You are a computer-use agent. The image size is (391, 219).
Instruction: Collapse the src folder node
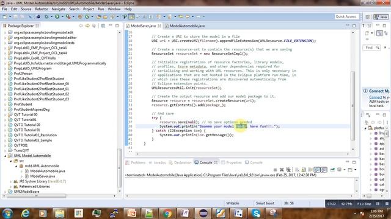pyautogui.click(x=11, y=161)
